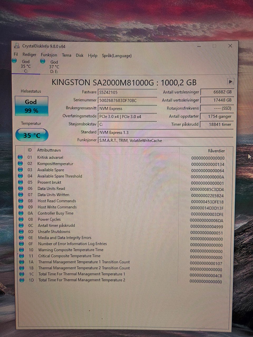This screenshot has height=337, width=253.
Task: Click the Overføringsmetode field PCIe 3.0 x4
Action: coord(127,116)
